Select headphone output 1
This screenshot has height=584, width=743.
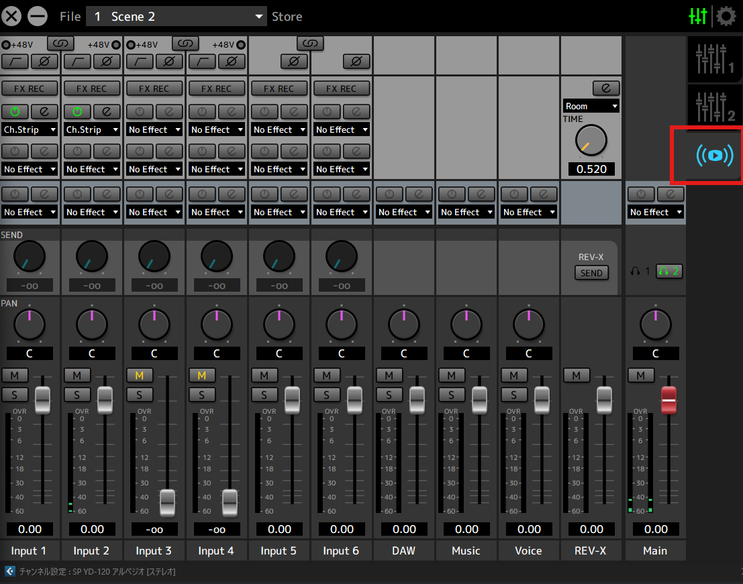coord(641,272)
